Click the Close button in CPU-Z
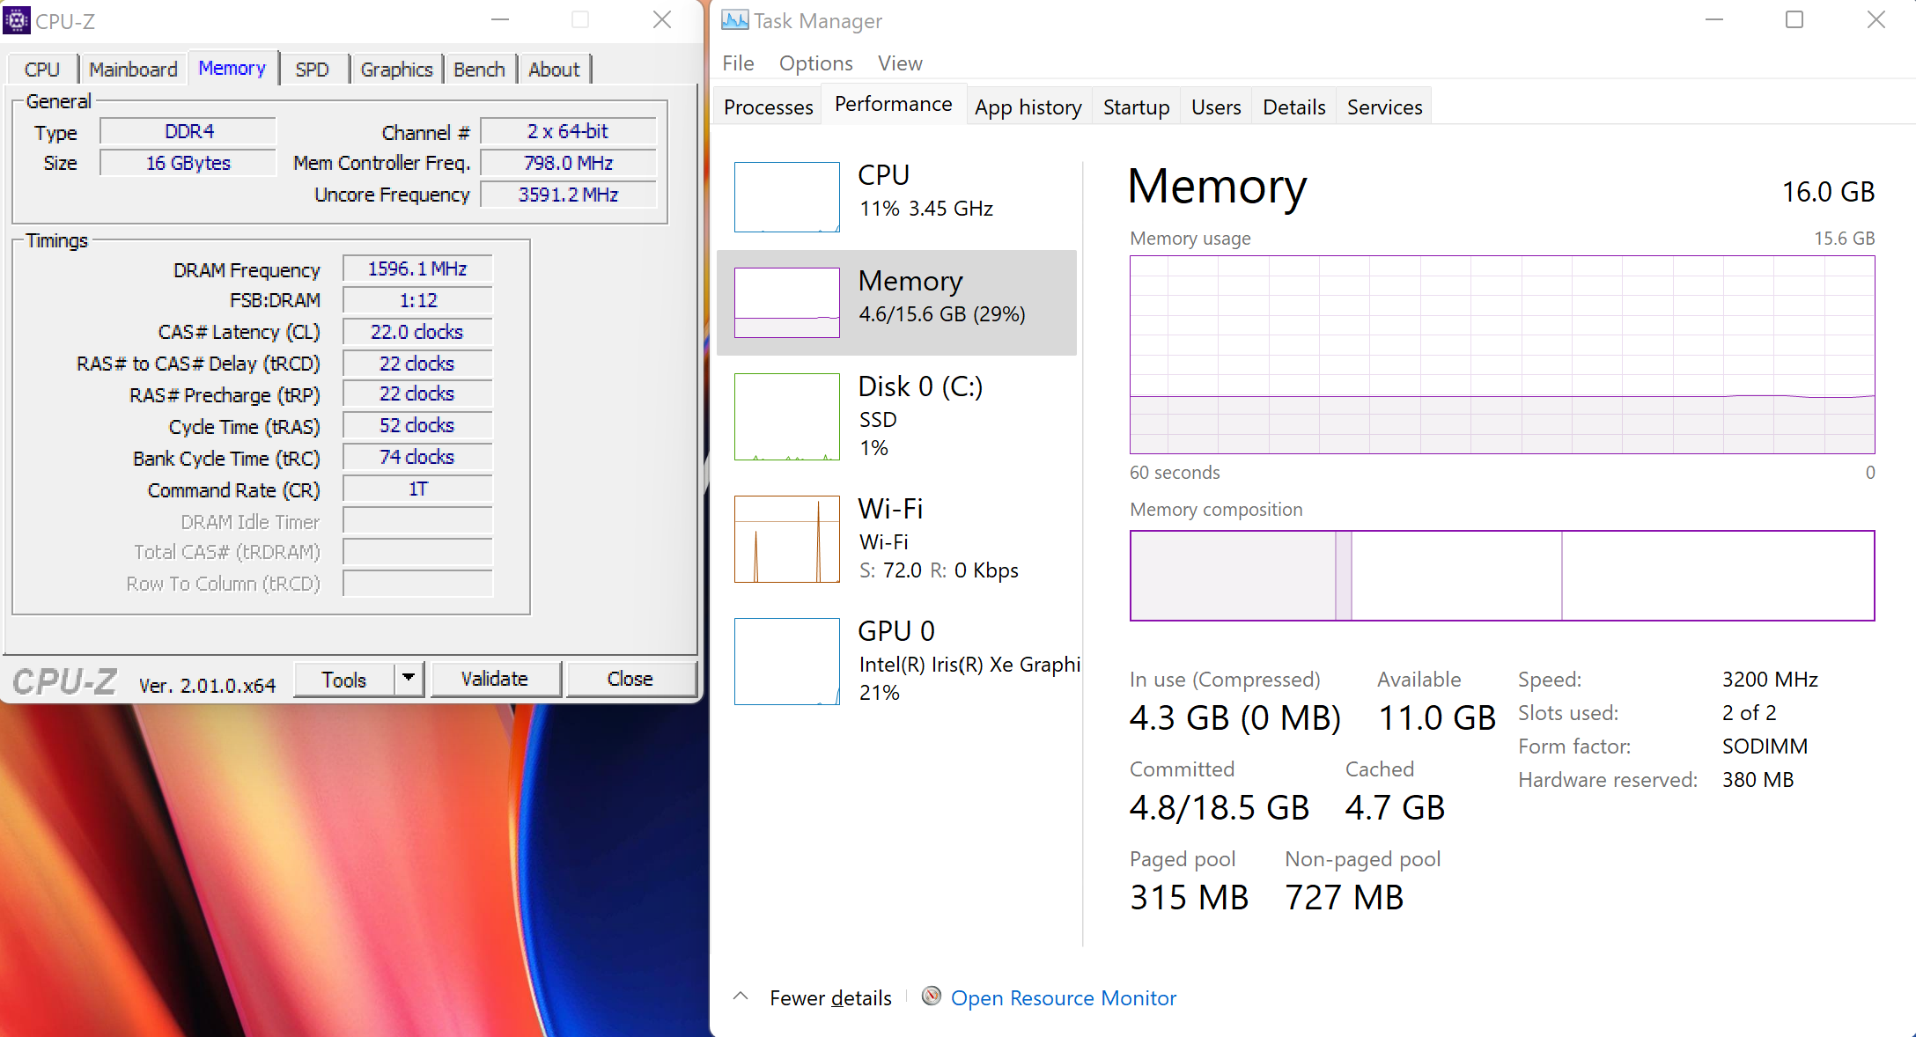 coord(630,679)
